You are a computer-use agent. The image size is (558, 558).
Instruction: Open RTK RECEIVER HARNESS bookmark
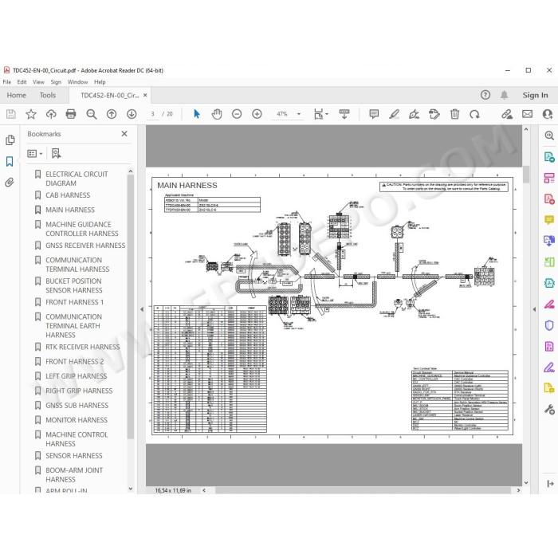tap(83, 347)
